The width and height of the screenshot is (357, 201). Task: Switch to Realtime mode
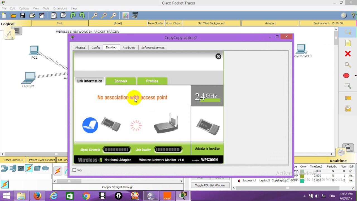pyautogui.click(x=338, y=161)
